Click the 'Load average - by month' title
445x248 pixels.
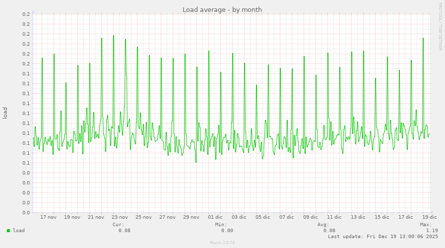click(222, 9)
